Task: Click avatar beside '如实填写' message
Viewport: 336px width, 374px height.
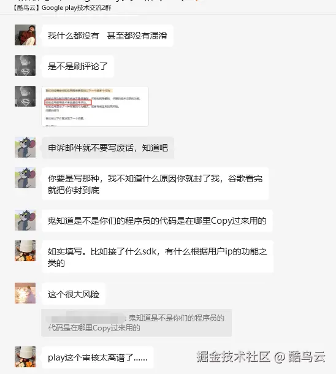Action: tap(25, 251)
